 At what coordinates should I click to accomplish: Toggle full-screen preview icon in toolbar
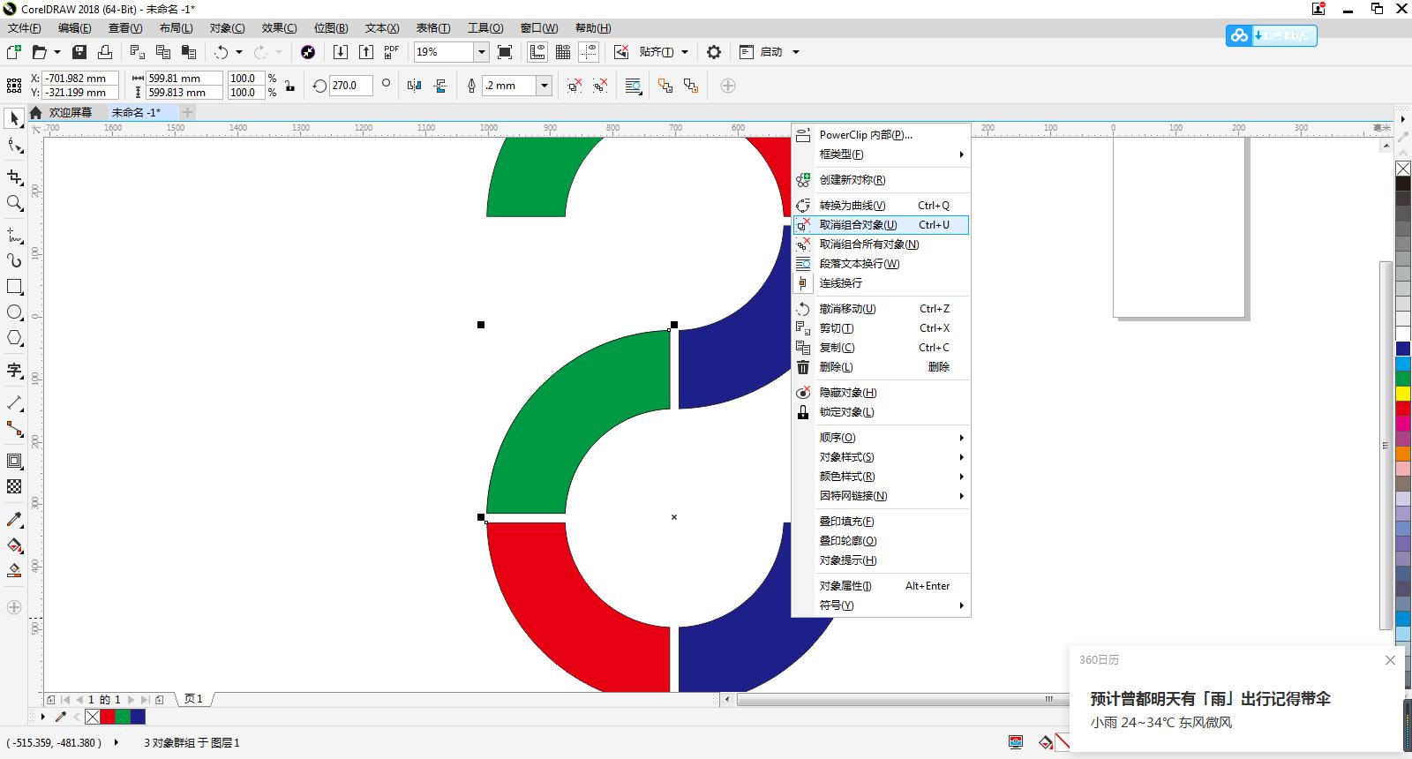[505, 52]
